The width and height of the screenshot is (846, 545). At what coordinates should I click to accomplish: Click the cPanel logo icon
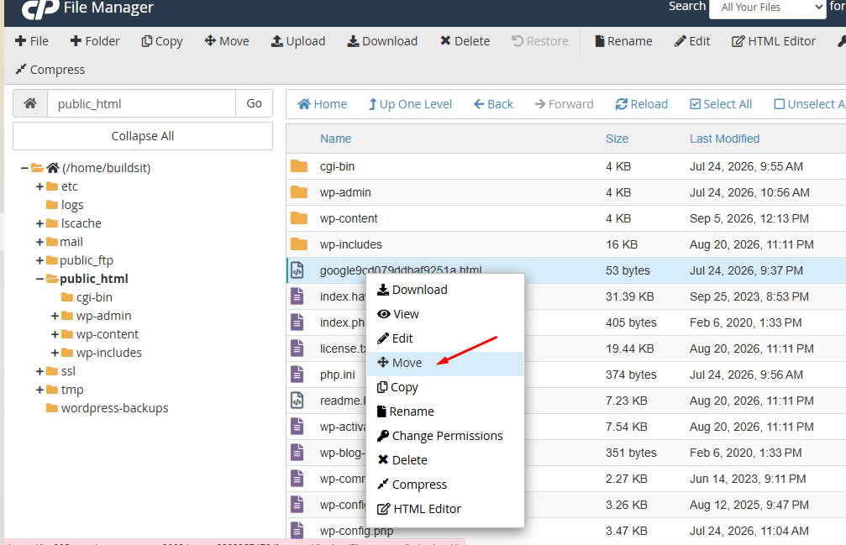tap(40, 9)
